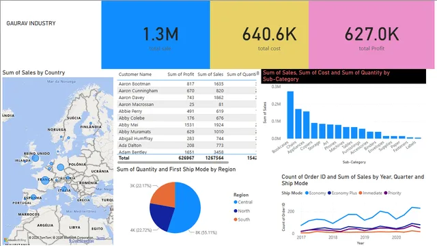Filter by Central in the Region legend

tap(243, 202)
